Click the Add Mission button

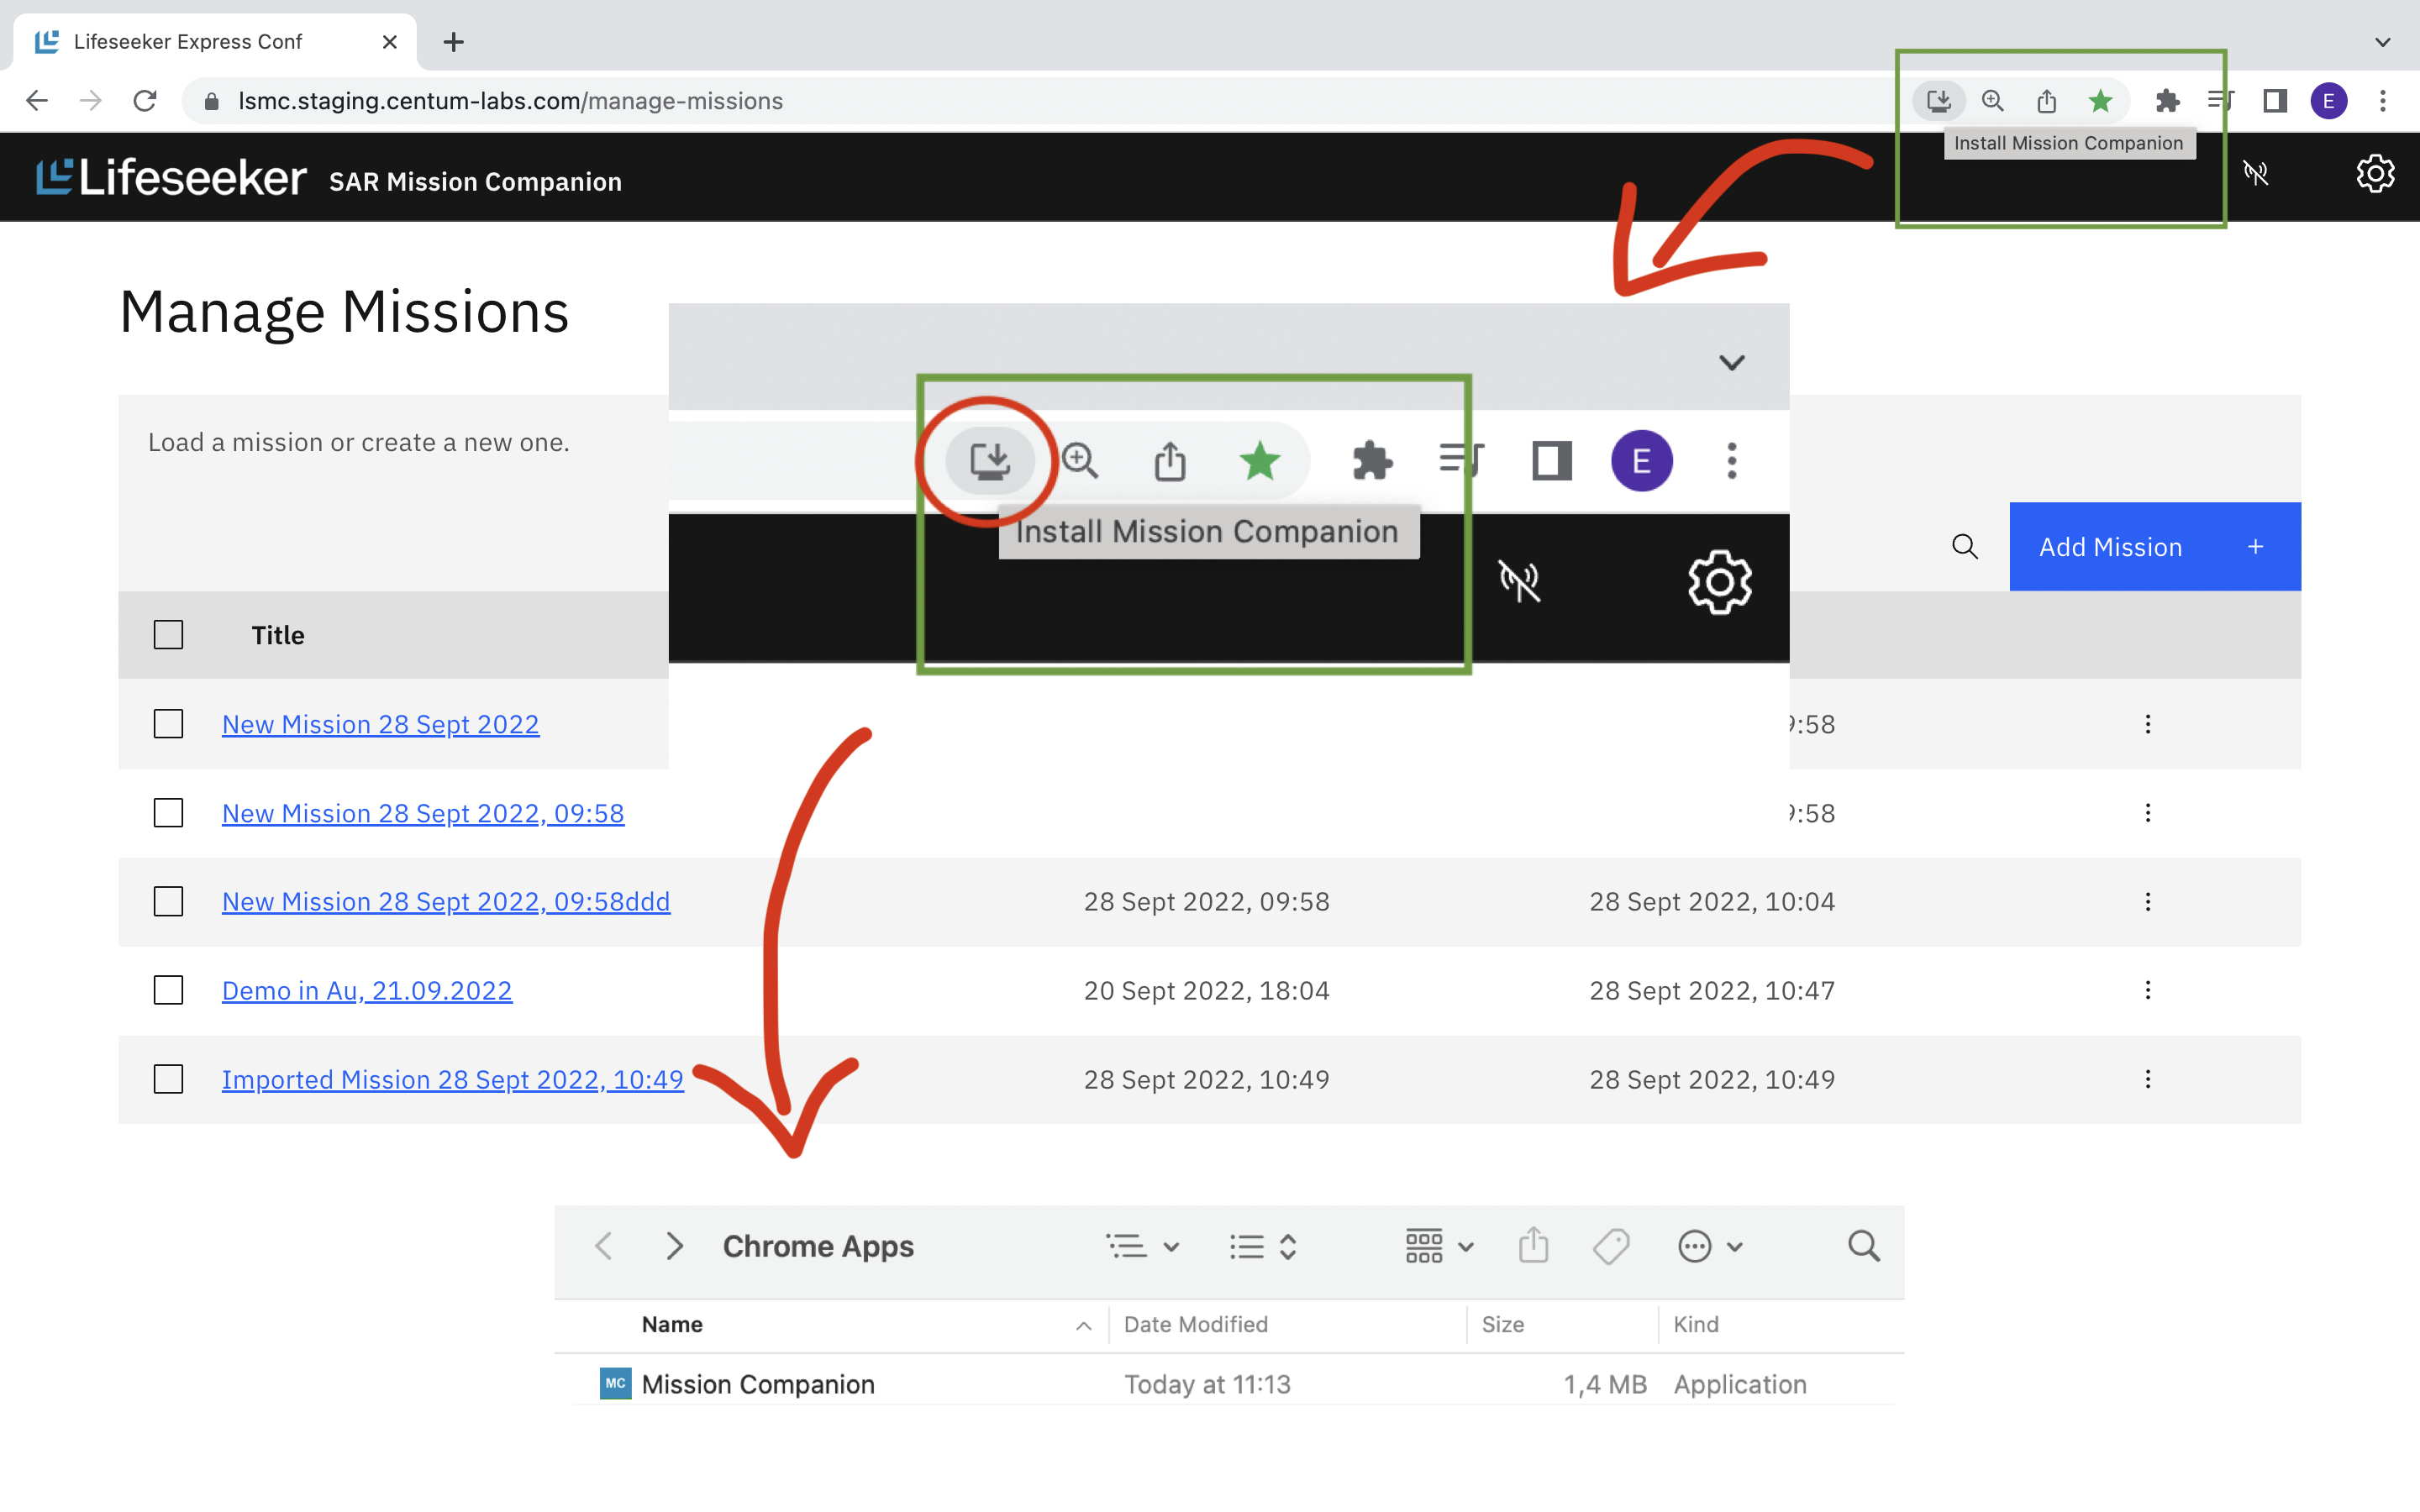coord(2154,547)
